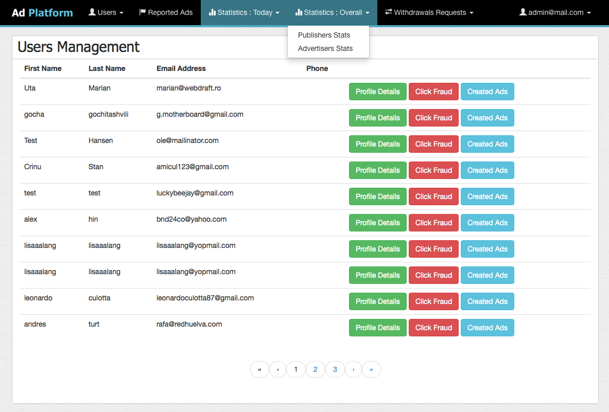Expand the Users dropdown caret
Viewport: 609px width, 412px height.
coord(121,13)
